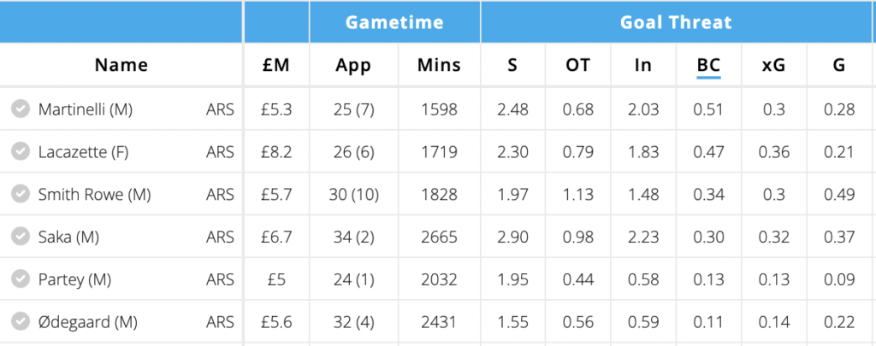Click the Name column header
This screenshot has width=876, height=346.
pos(121,65)
